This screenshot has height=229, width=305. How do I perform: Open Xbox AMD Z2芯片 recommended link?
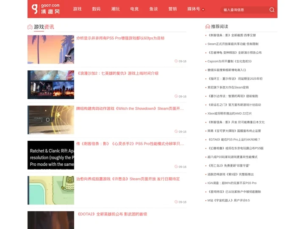[x=230, y=114]
